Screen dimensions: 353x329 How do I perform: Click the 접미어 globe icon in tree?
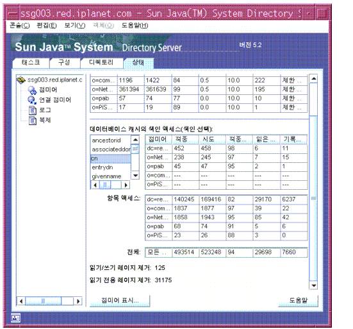tap(32, 90)
